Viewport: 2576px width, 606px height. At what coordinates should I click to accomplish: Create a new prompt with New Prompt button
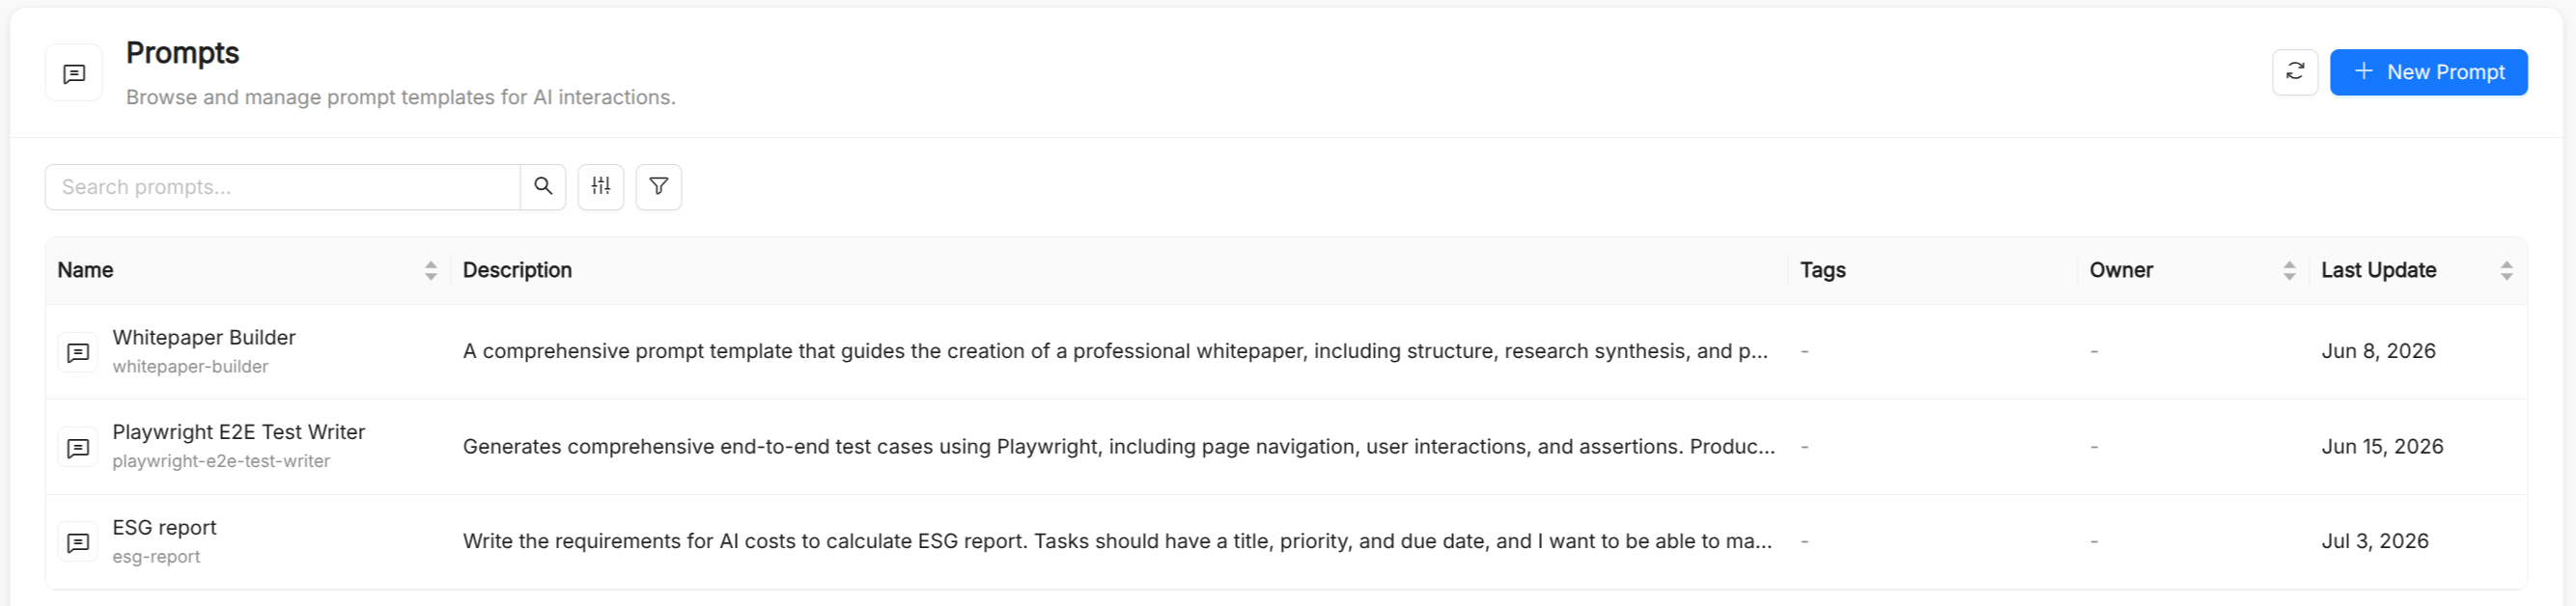[x=2428, y=72]
